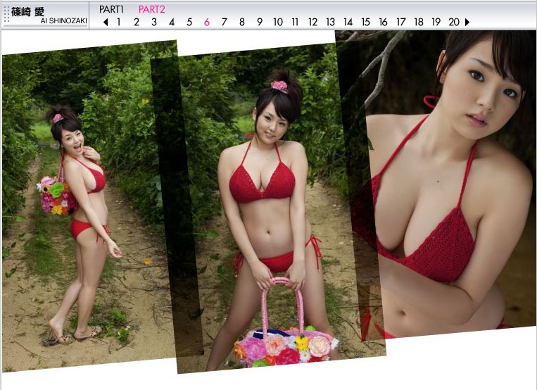Open page 1

coord(118,23)
